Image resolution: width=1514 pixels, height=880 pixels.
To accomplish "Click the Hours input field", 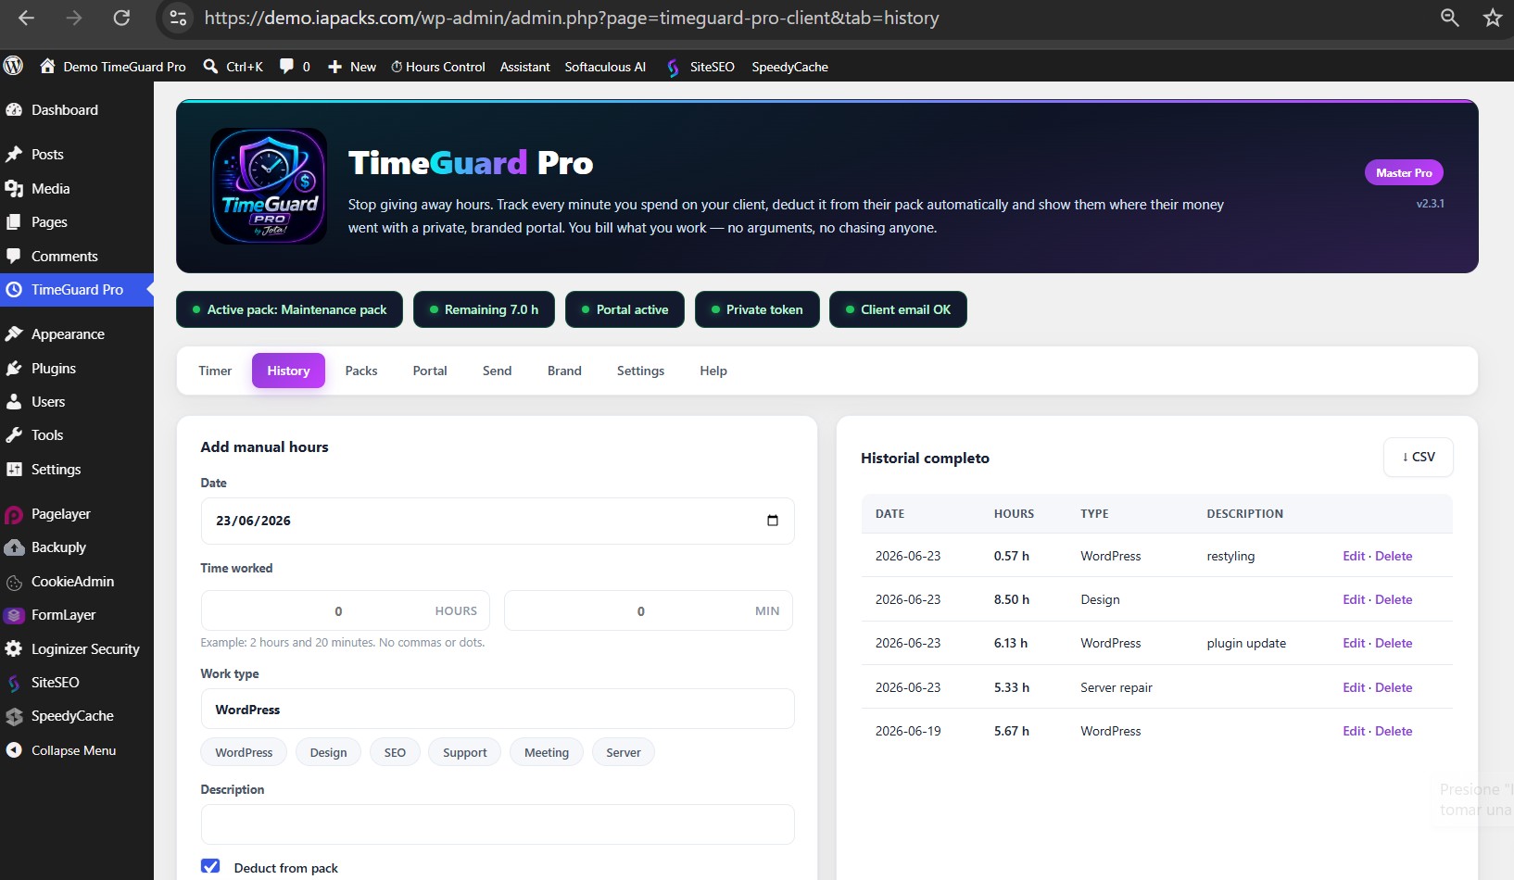I will click(x=345, y=610).
